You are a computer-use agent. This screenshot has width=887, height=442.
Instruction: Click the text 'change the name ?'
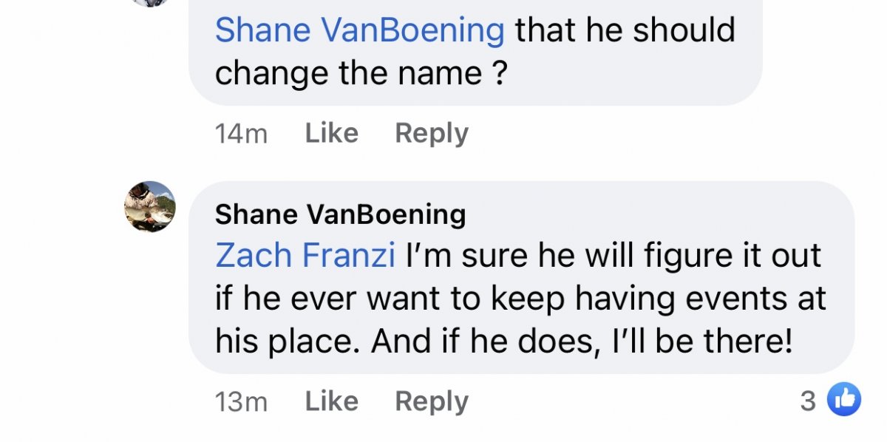[x=361, y=73]
